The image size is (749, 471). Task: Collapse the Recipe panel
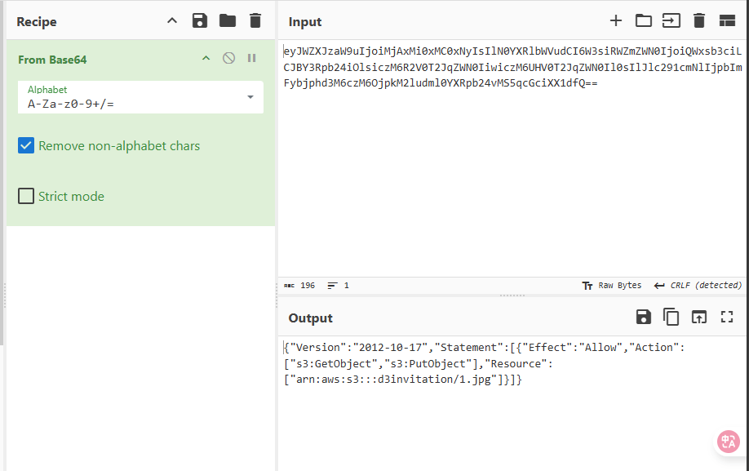click(x=171, y=21)
